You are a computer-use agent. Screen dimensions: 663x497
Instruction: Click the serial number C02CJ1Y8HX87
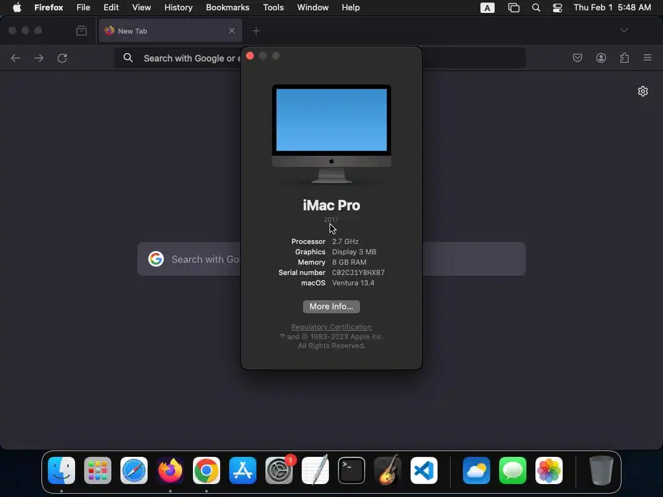[x=358, y=272]
